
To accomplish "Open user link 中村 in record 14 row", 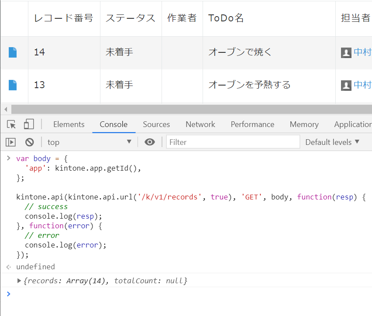I will pos(362,52).
